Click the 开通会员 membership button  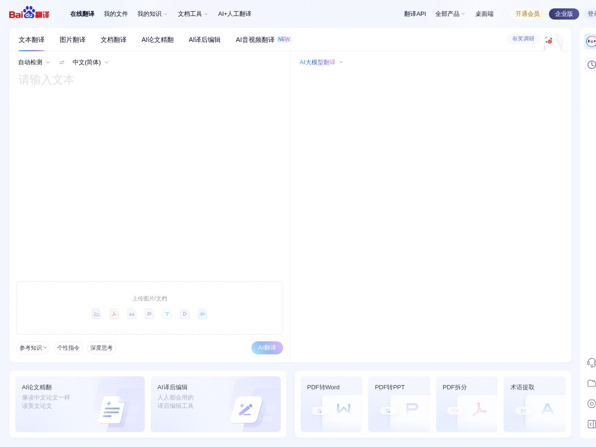click(528, 14)
